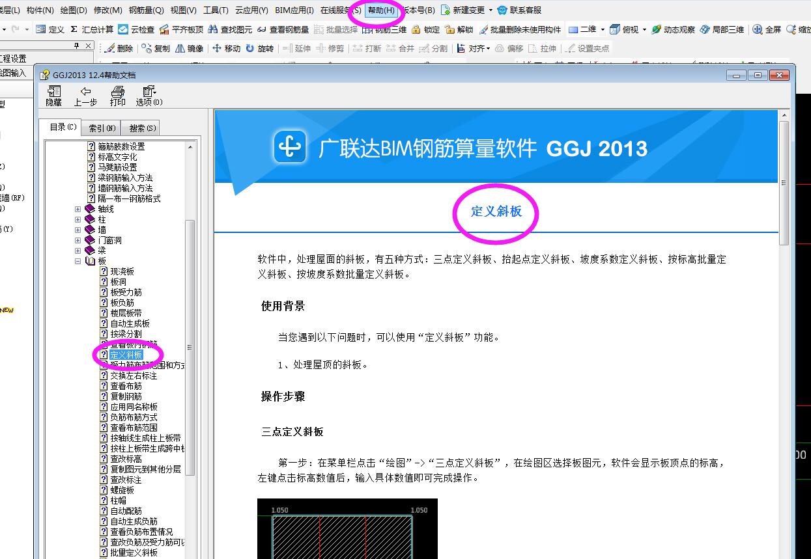Click 全屏 full screen tool
The image size is (811, 559).
[x=767, y=29]
